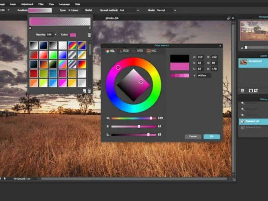Open the Adjustment menu
This screenshot has height=201, width=268.
tap(27, 4)
